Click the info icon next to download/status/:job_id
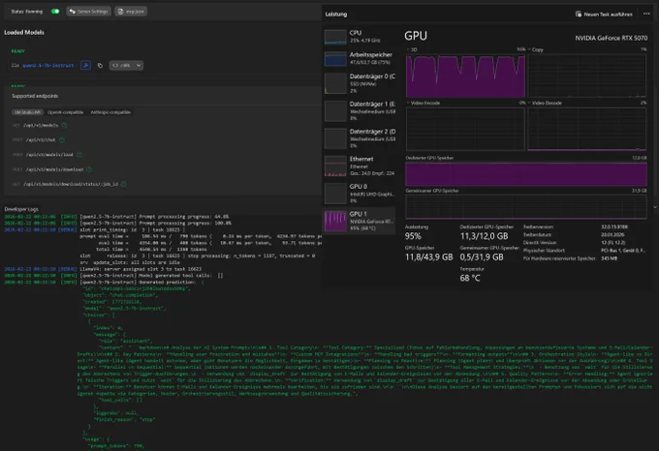 pos(124,184)
